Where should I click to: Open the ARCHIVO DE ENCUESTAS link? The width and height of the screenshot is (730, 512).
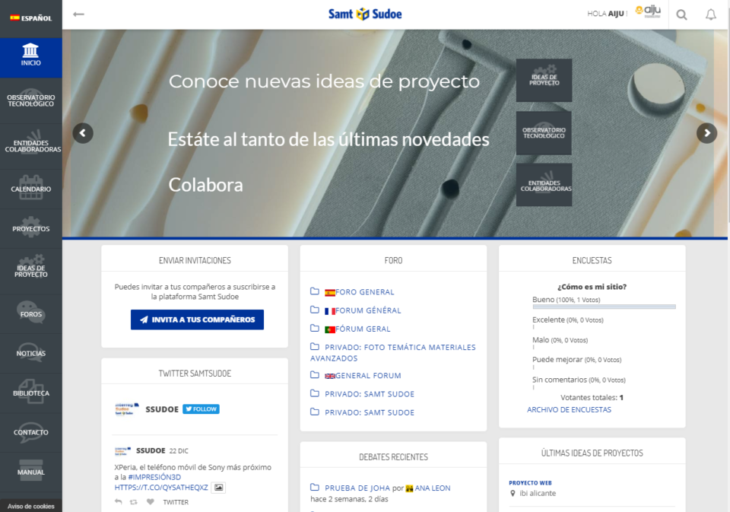tap(569, 409)
